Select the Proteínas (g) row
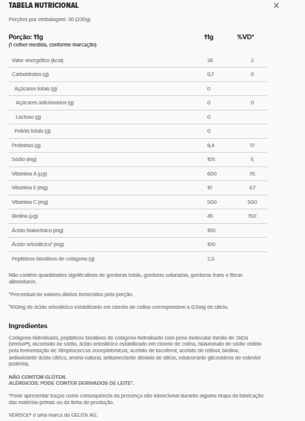Viewport: 305px width, 421px height. pyautogui.click(x=137, y=145)
